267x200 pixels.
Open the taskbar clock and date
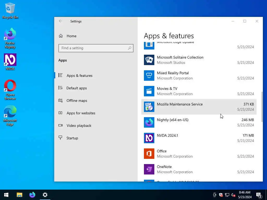pos(245,195)
